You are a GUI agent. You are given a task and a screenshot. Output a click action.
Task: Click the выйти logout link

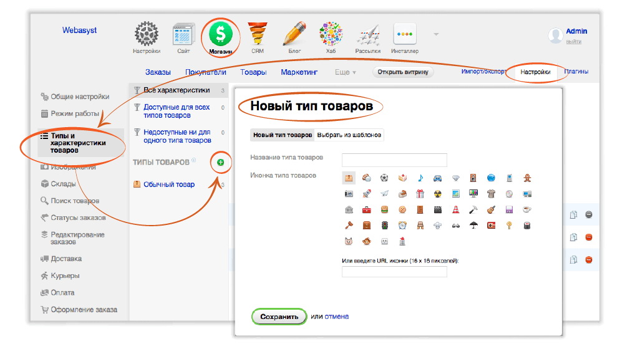click(x=574, y=41)
